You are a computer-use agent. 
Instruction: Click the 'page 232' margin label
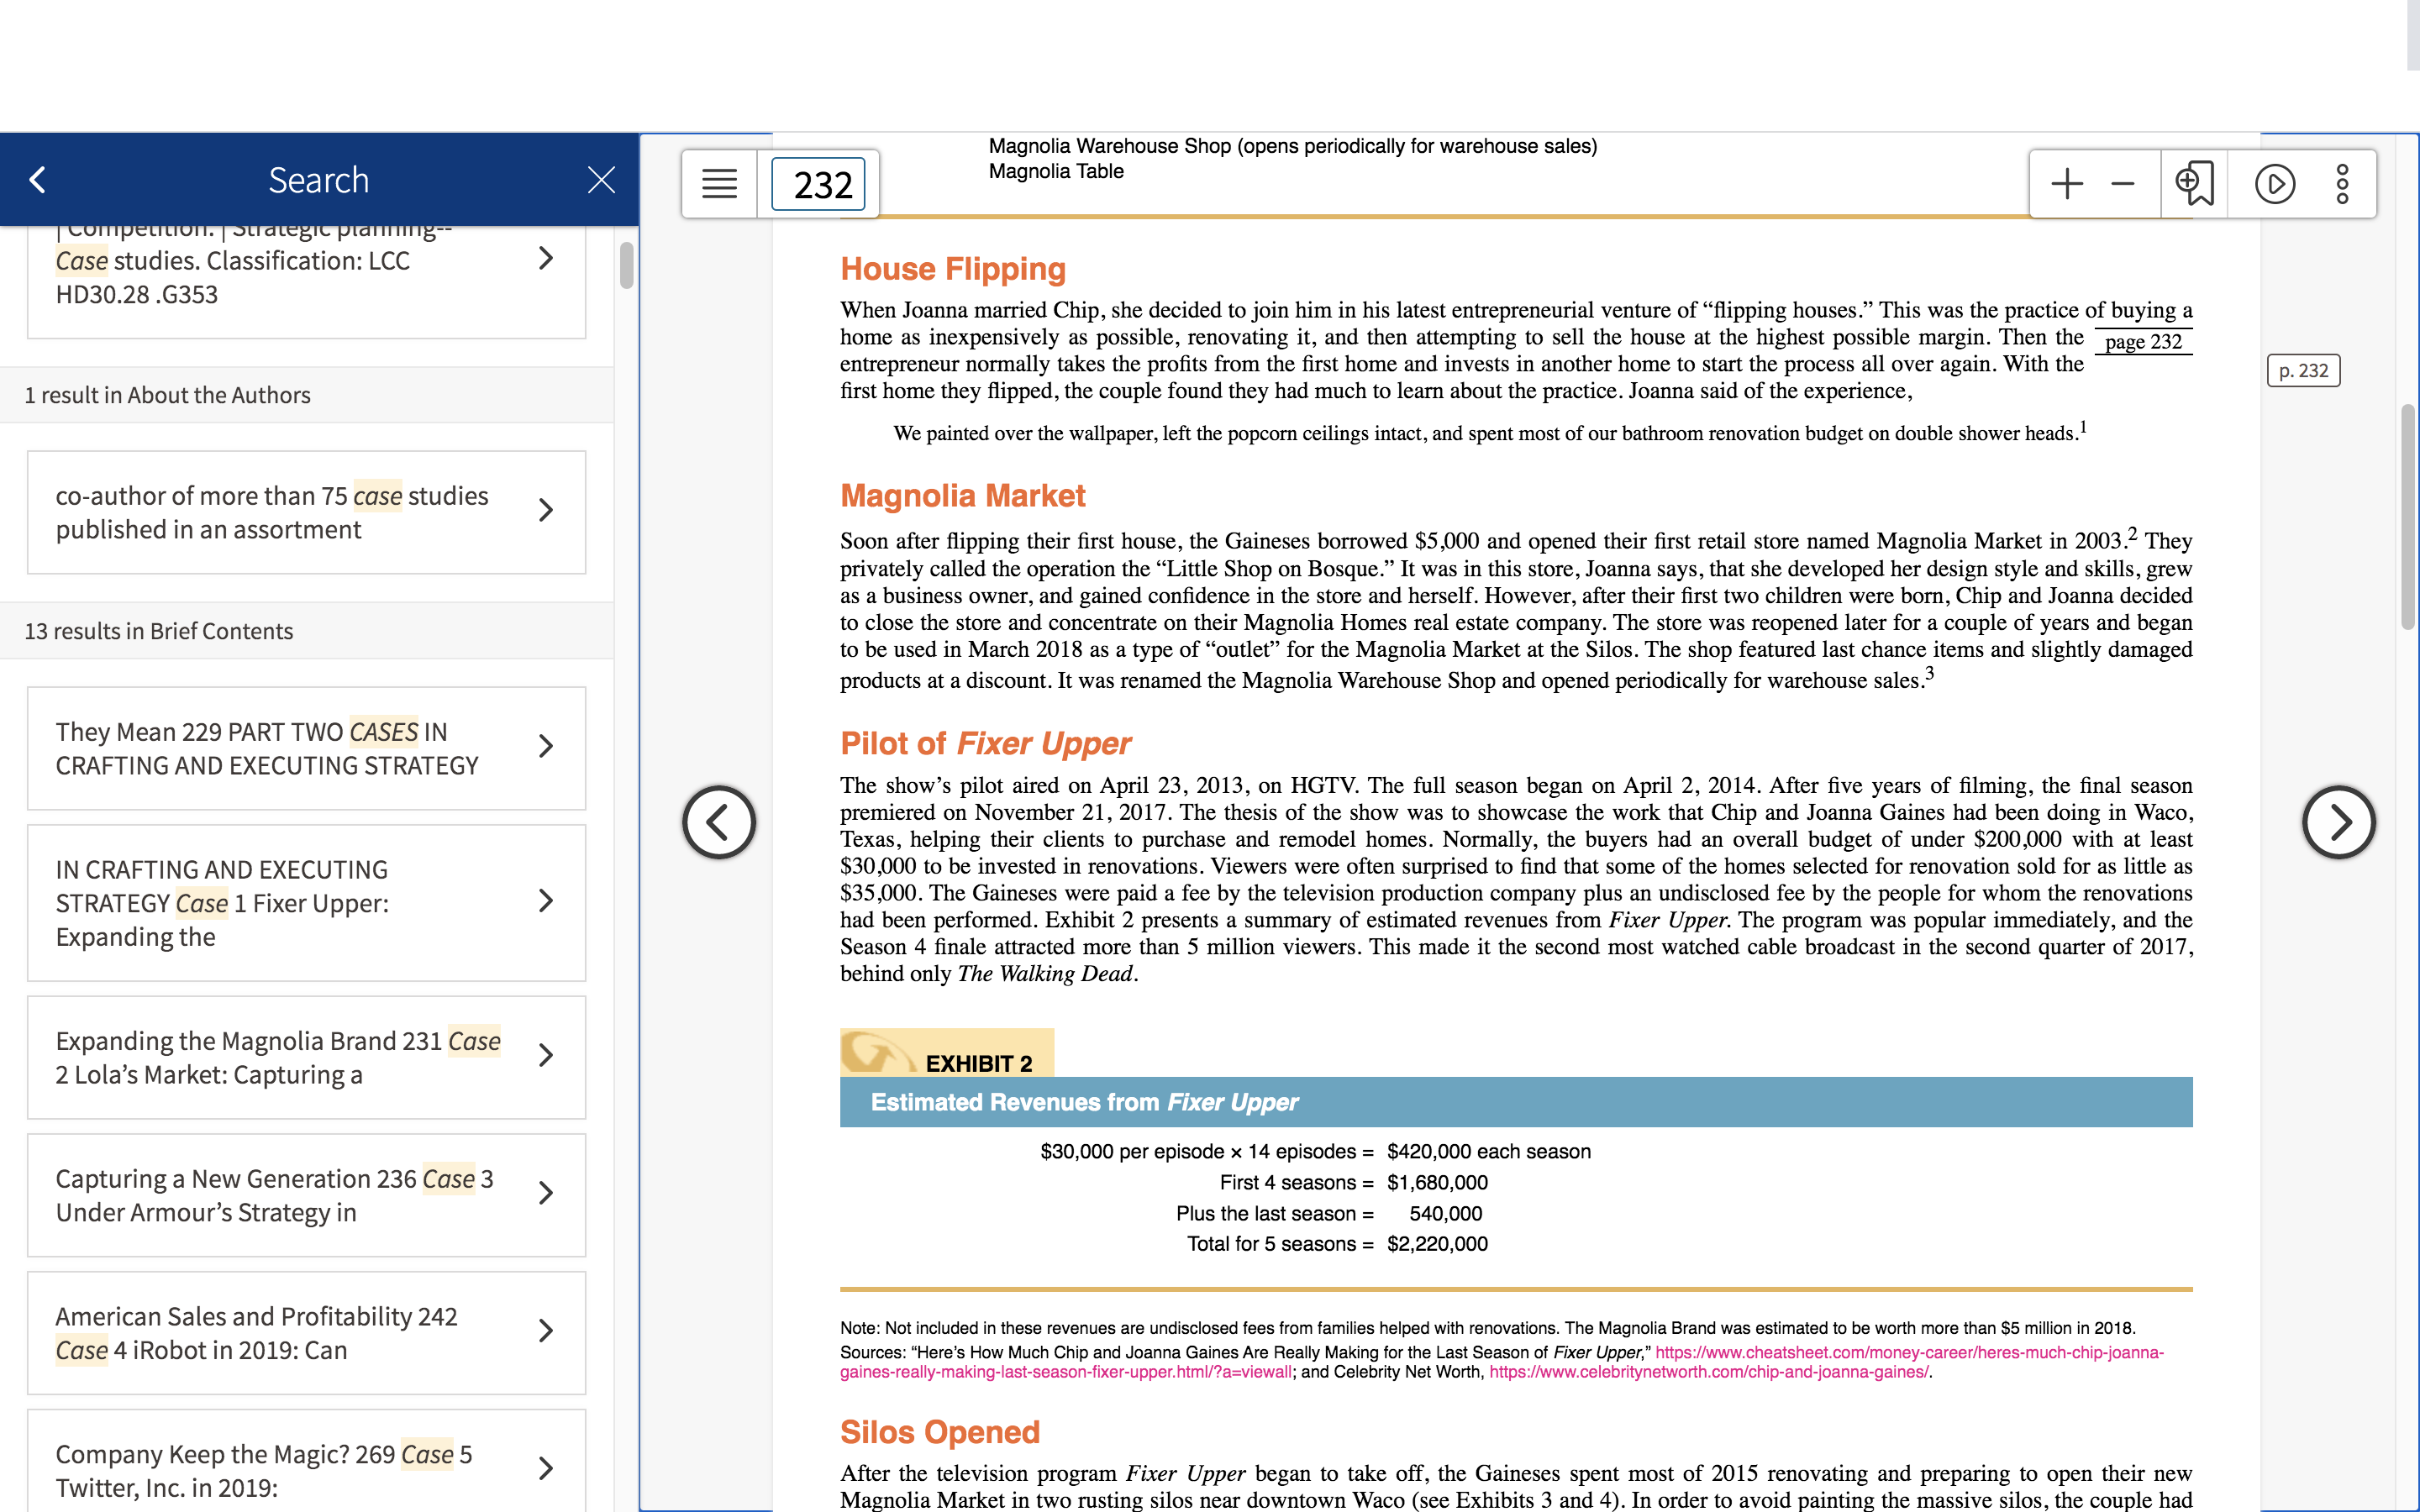pos(2143,342)
